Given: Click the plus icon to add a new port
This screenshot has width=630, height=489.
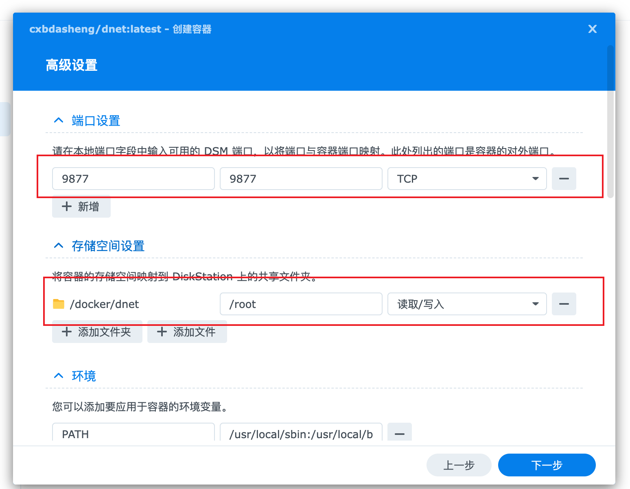Looking at the screenshot, I should point(67,206).
